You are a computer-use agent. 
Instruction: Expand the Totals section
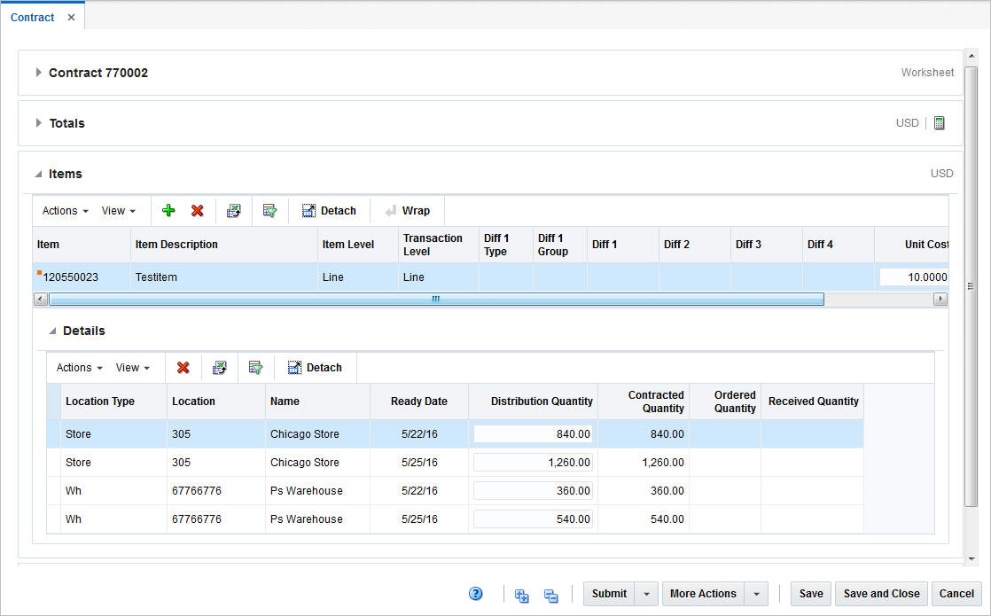point(38,123)
